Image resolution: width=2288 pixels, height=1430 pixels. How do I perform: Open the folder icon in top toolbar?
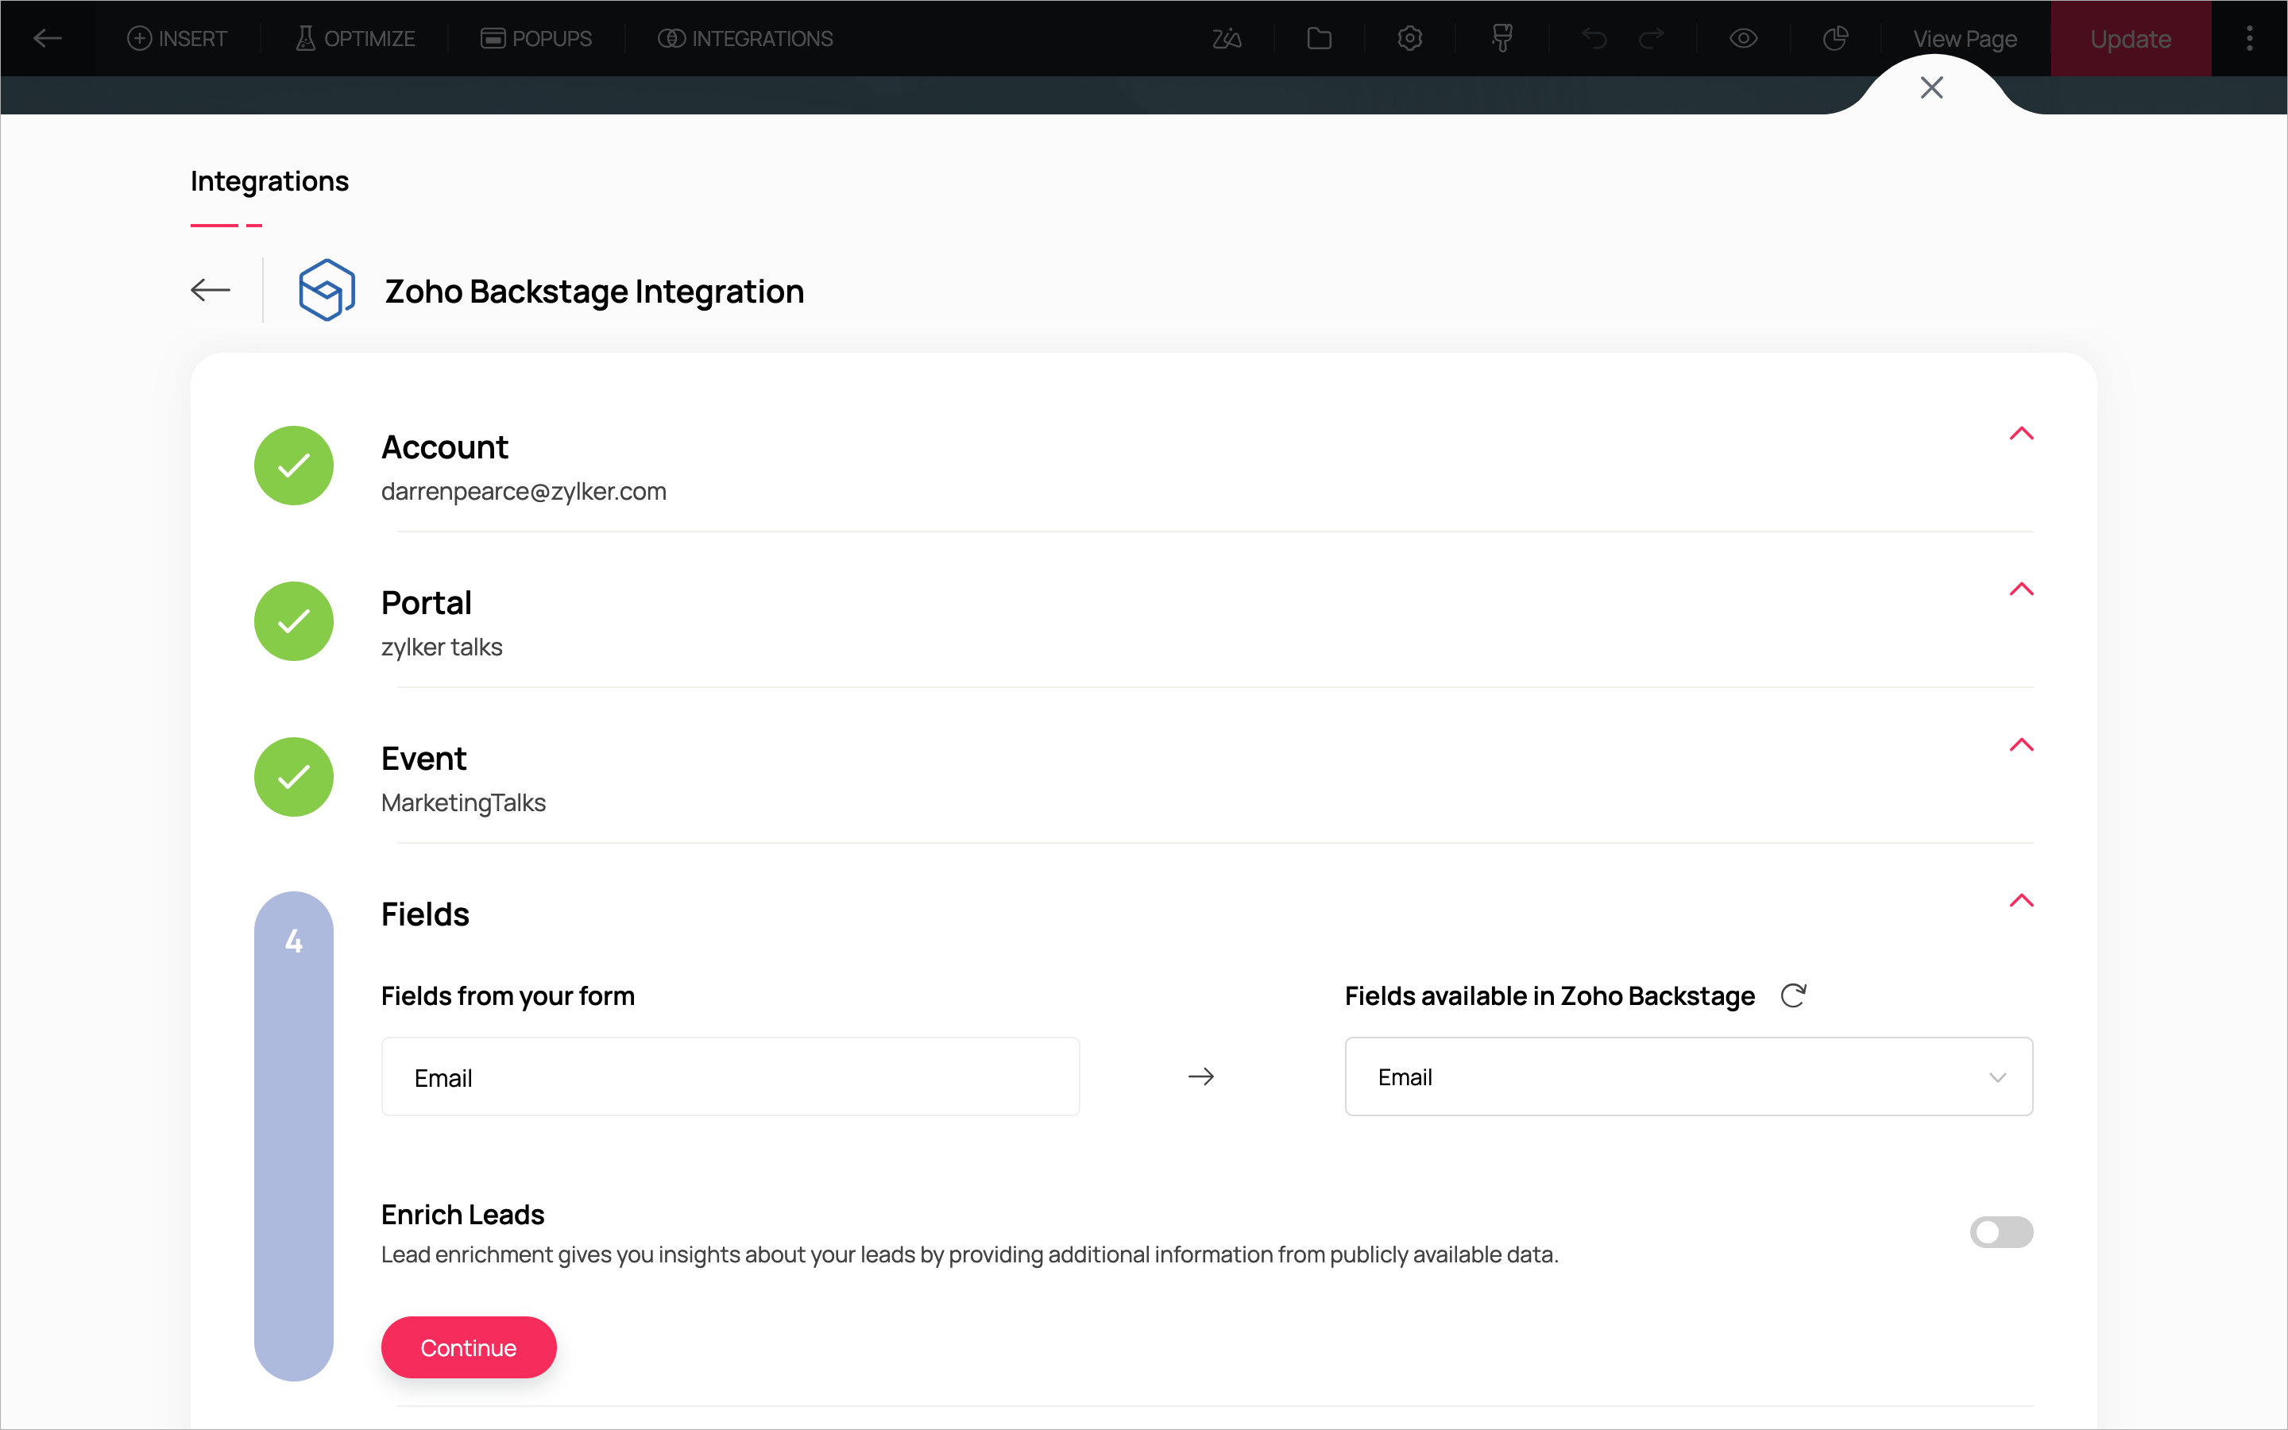[x=1319, y=39]
